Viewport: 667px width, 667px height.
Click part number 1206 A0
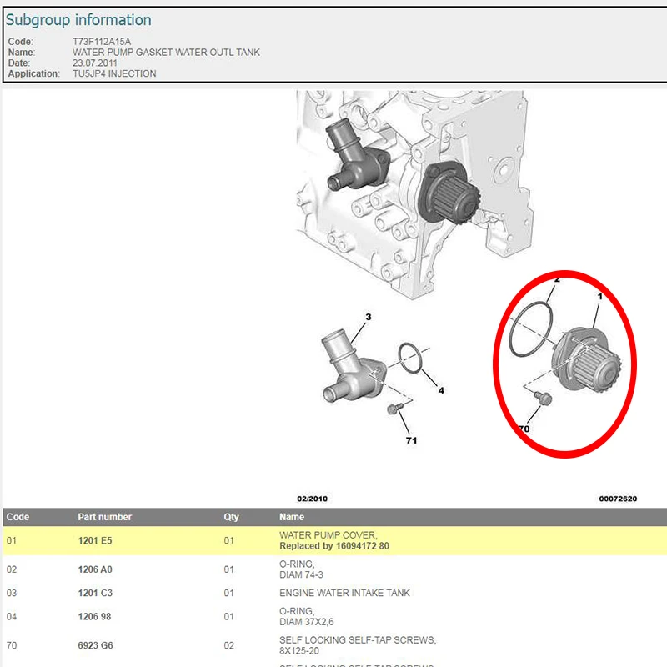coord(95,569)
